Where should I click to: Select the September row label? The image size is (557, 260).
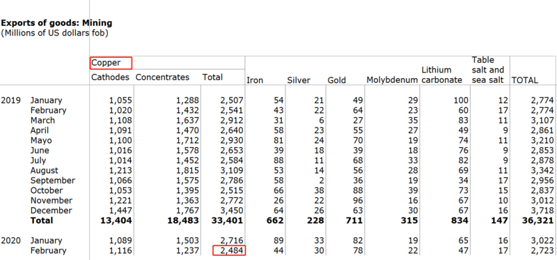pyautogui.click(x=53, y=181)
